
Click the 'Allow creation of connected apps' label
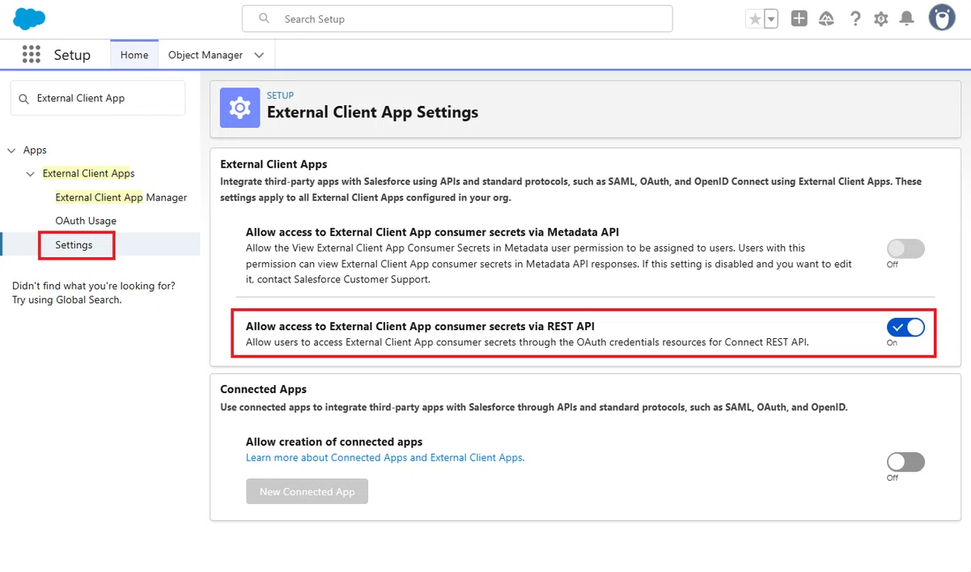point(334,442)
